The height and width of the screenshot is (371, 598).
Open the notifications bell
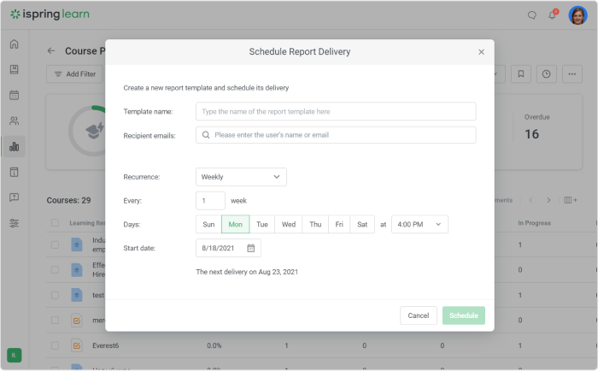(x=552, y=15)
